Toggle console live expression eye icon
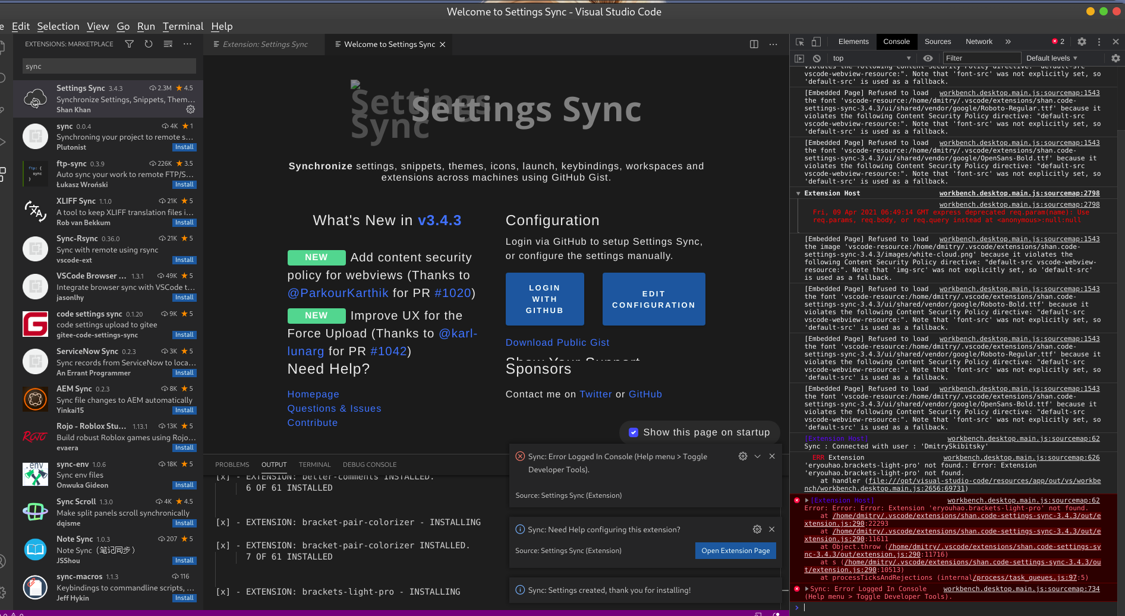Screen dimensions: 1125x616 click(x=928, y=58)
